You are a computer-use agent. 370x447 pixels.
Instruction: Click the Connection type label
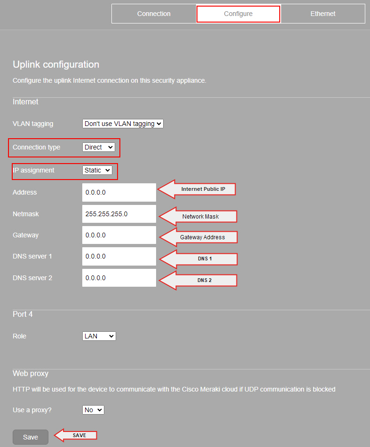pyautogui.click(x=37, y=148)
